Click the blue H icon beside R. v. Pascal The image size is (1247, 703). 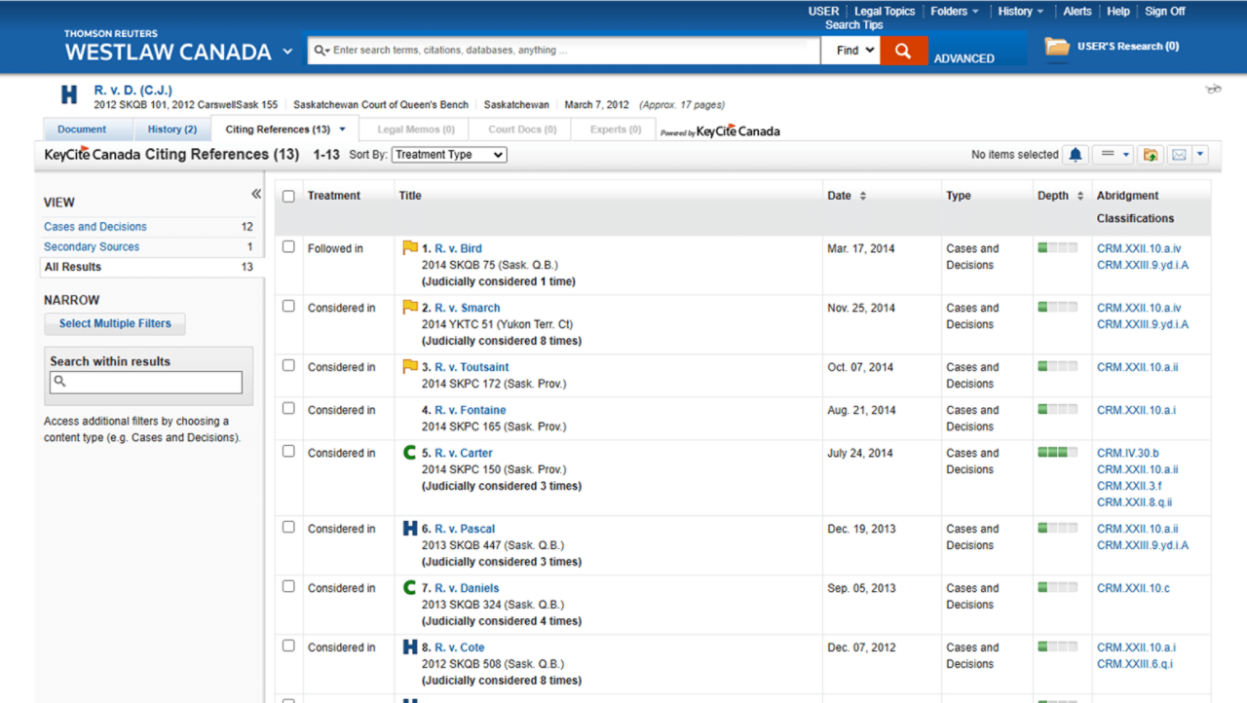click(x=409, y=527)
